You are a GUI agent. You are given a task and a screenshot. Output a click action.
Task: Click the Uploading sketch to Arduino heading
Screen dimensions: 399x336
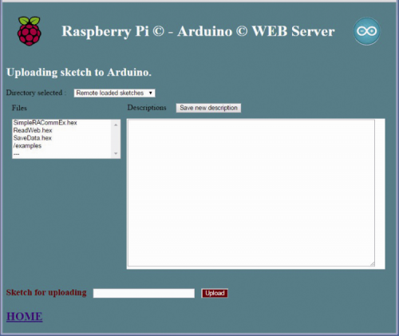click(x=79, y=73)
